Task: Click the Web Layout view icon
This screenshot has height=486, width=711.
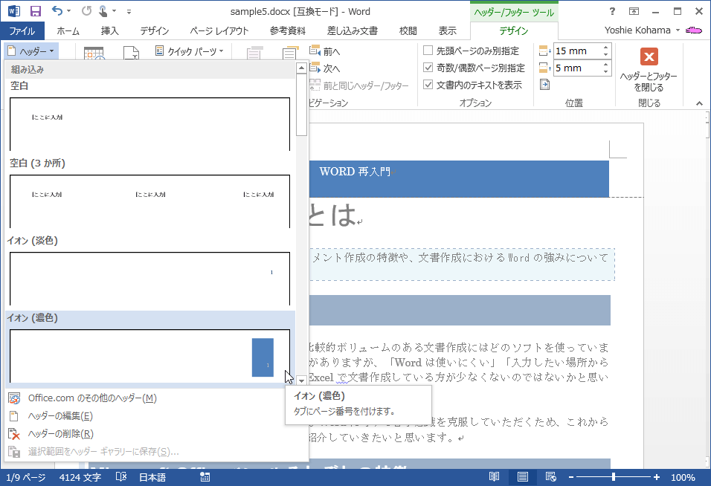Action: [550, 476]
